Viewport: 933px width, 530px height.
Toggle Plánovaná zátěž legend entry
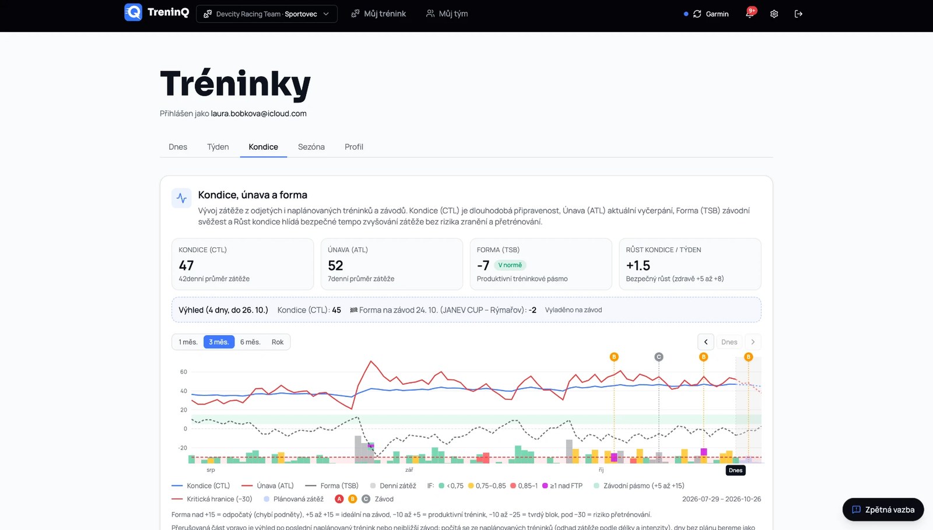(x=293, y=499)
